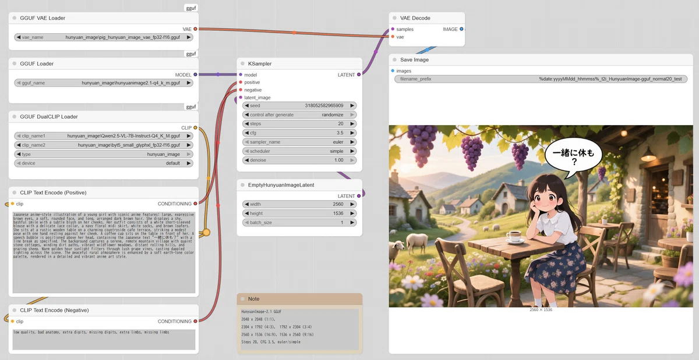Image resolution: width=699 pixels, height=360 pixels.
Task: Click the DualCLIP Loader CLIP output socket
Action: (x=195, y=127)
